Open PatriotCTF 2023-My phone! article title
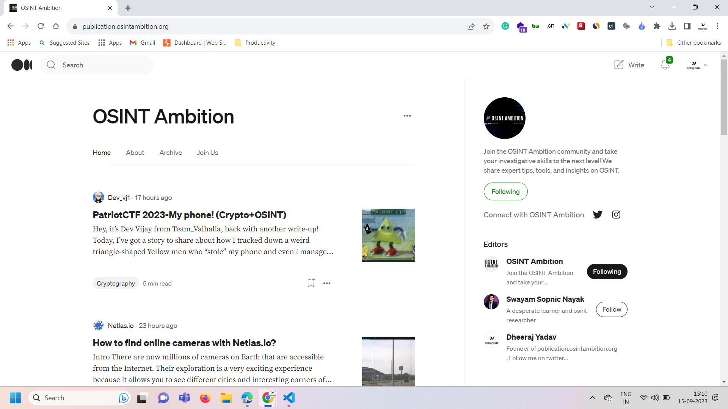The image size is (728, 409). pos(190,215)
